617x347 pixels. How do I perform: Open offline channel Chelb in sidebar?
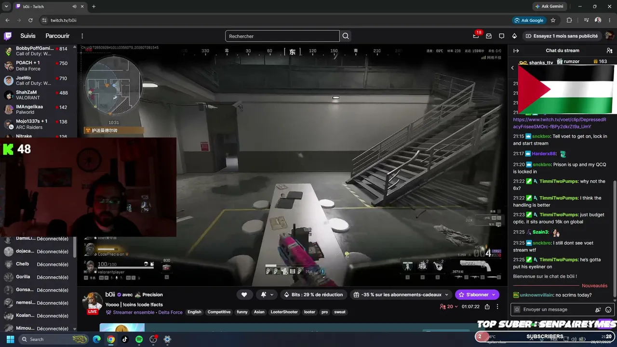point(37,264)
